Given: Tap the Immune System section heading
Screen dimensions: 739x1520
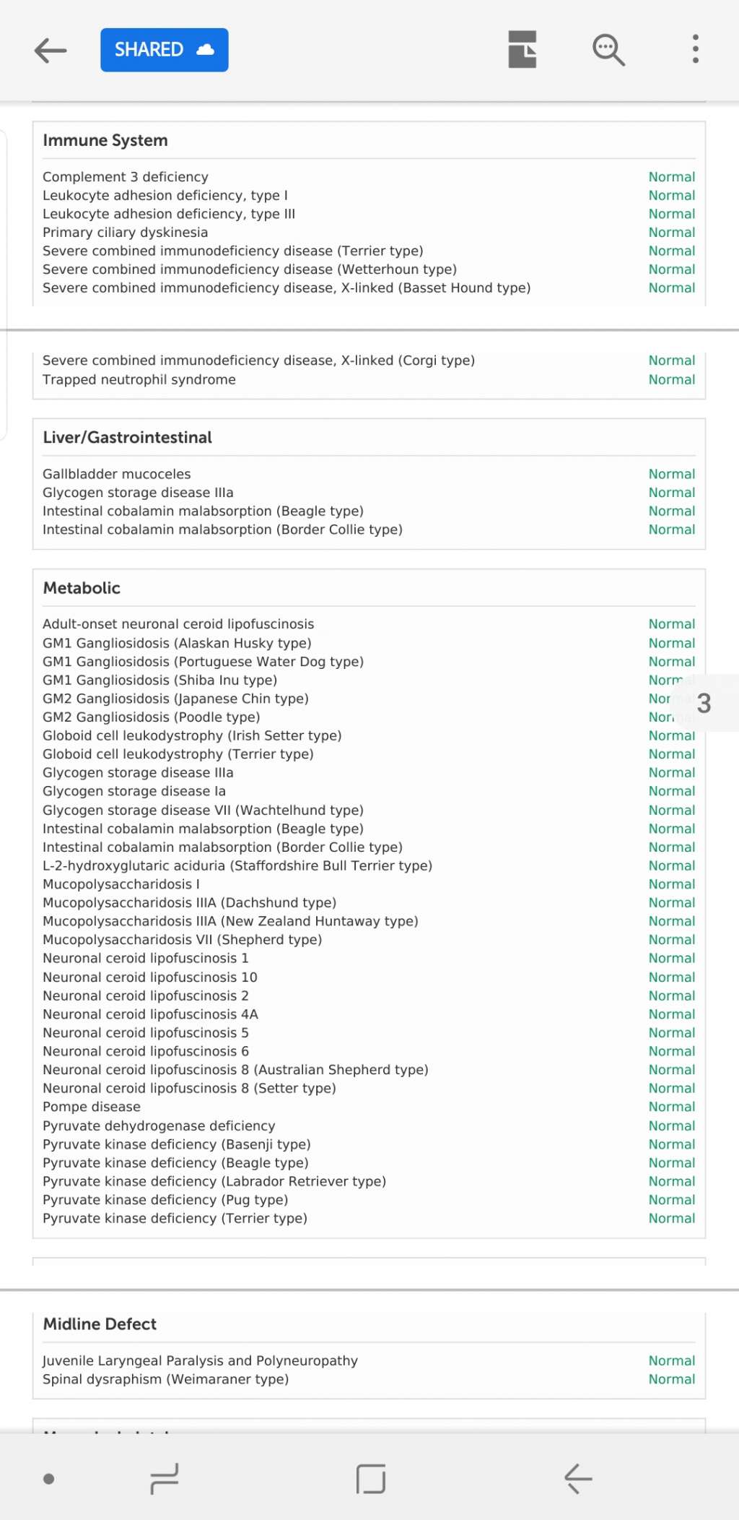Looking at the screenshot, I should coord(105,140).
